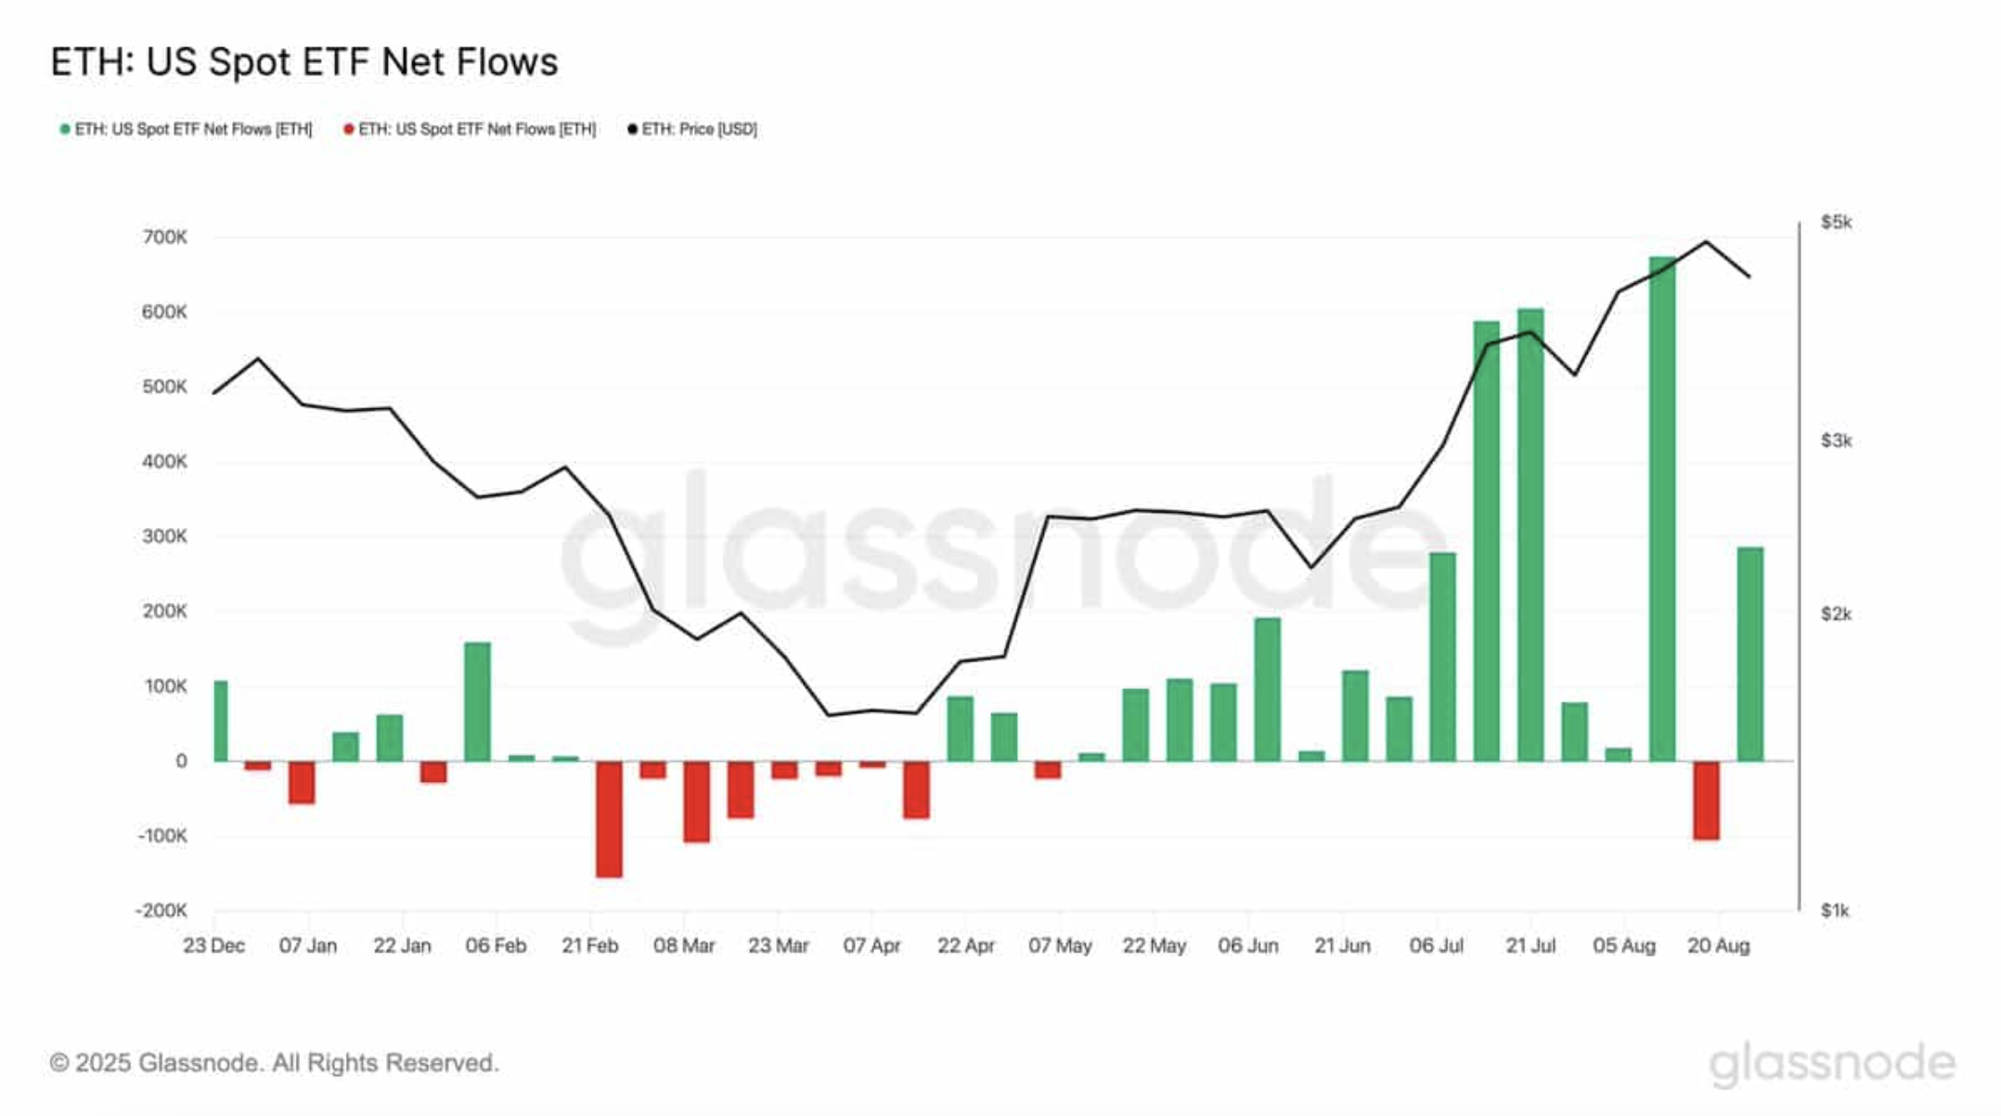
Task: Click the red outflow bar near 20 Aug
Action: point(1706,801)
